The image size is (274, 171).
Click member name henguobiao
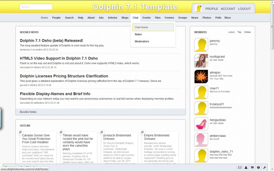(x=218, y=120)
